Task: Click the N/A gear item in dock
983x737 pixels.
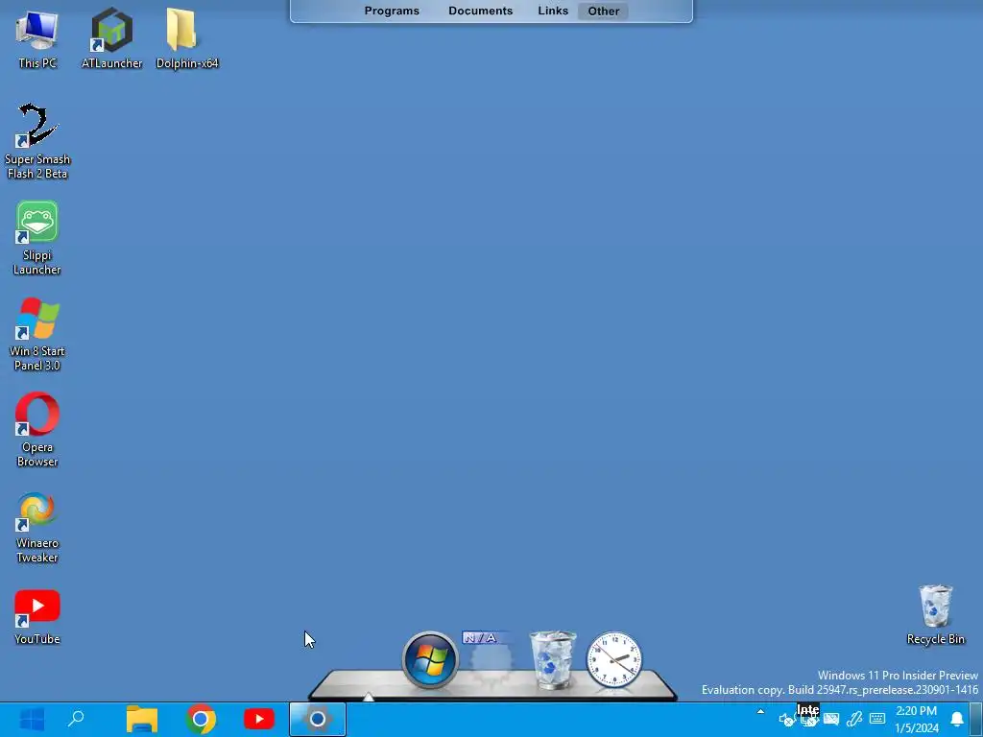Action: coord(491,660)
